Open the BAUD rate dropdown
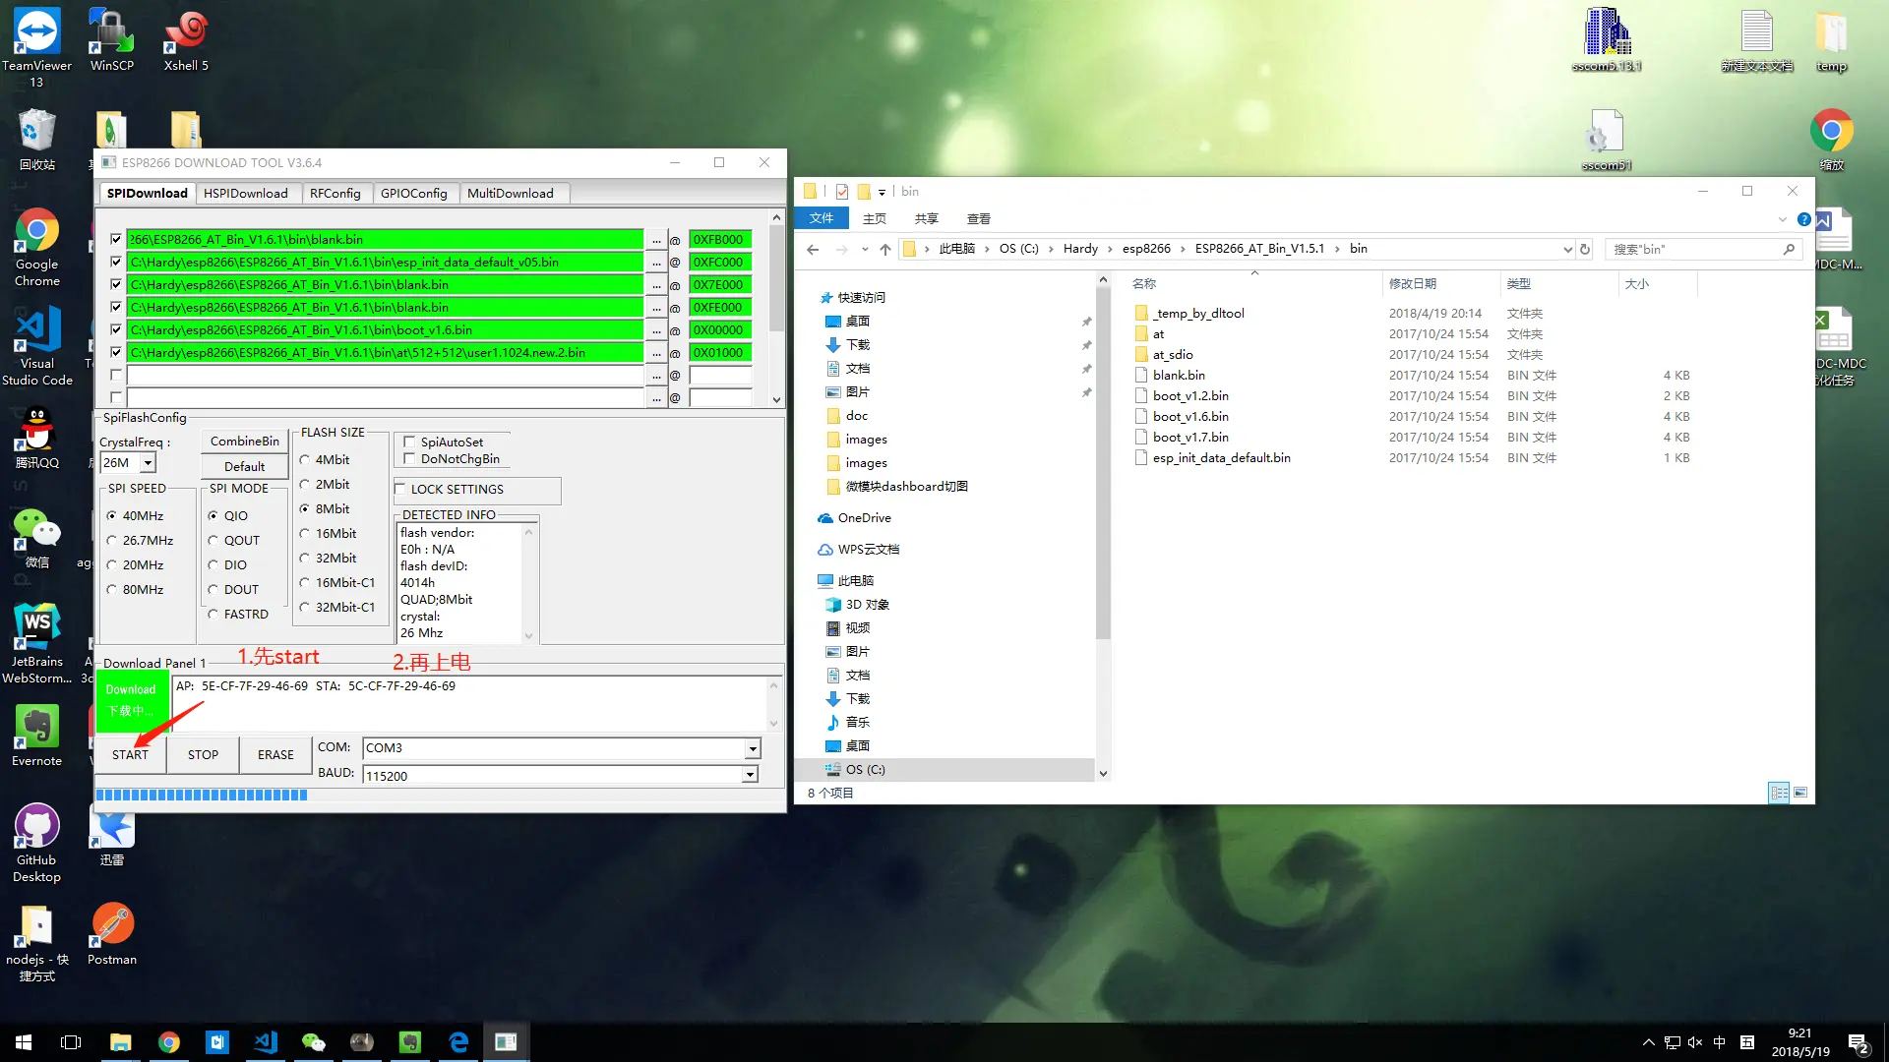 (x=750, y=775)
